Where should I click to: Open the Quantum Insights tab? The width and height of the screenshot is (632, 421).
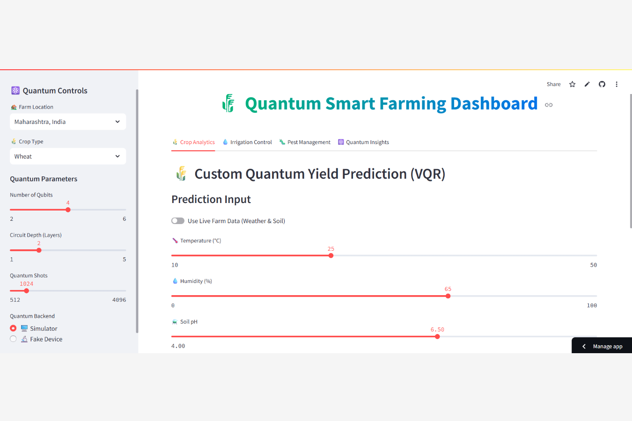(x=364, y=142)
